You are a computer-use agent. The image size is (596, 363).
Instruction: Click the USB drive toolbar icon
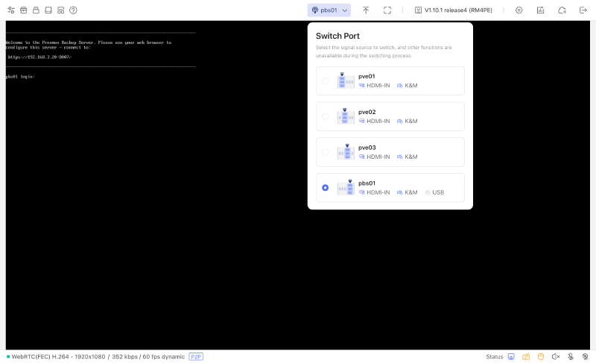[x=36, y=10]
